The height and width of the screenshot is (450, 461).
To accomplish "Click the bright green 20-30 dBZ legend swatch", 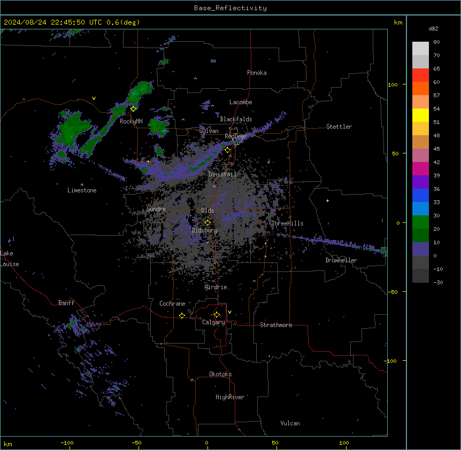I will coord(420,222).
